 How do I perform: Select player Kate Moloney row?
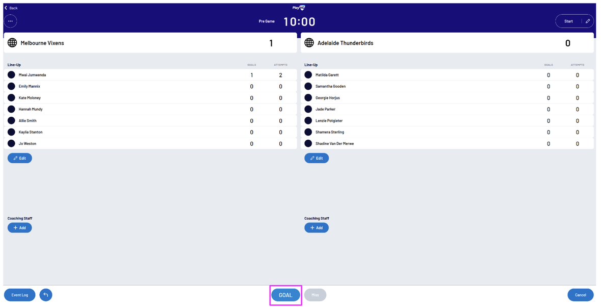coord(30,98)
